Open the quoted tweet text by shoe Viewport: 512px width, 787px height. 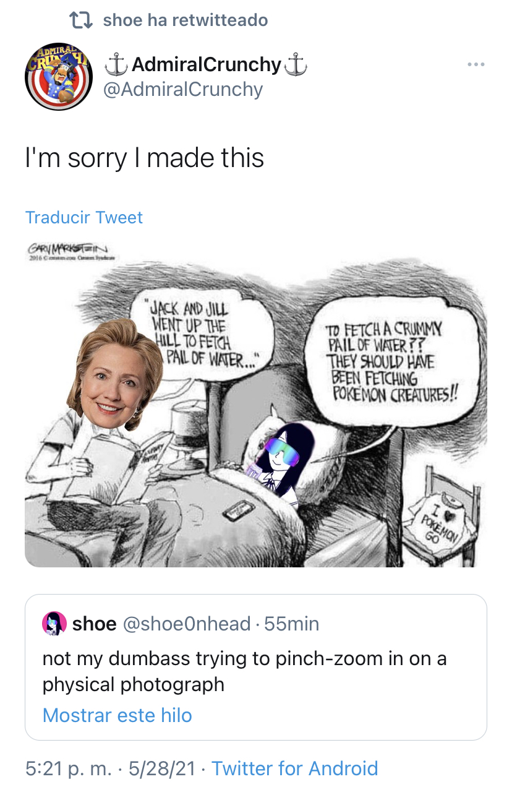coord(244,671)
